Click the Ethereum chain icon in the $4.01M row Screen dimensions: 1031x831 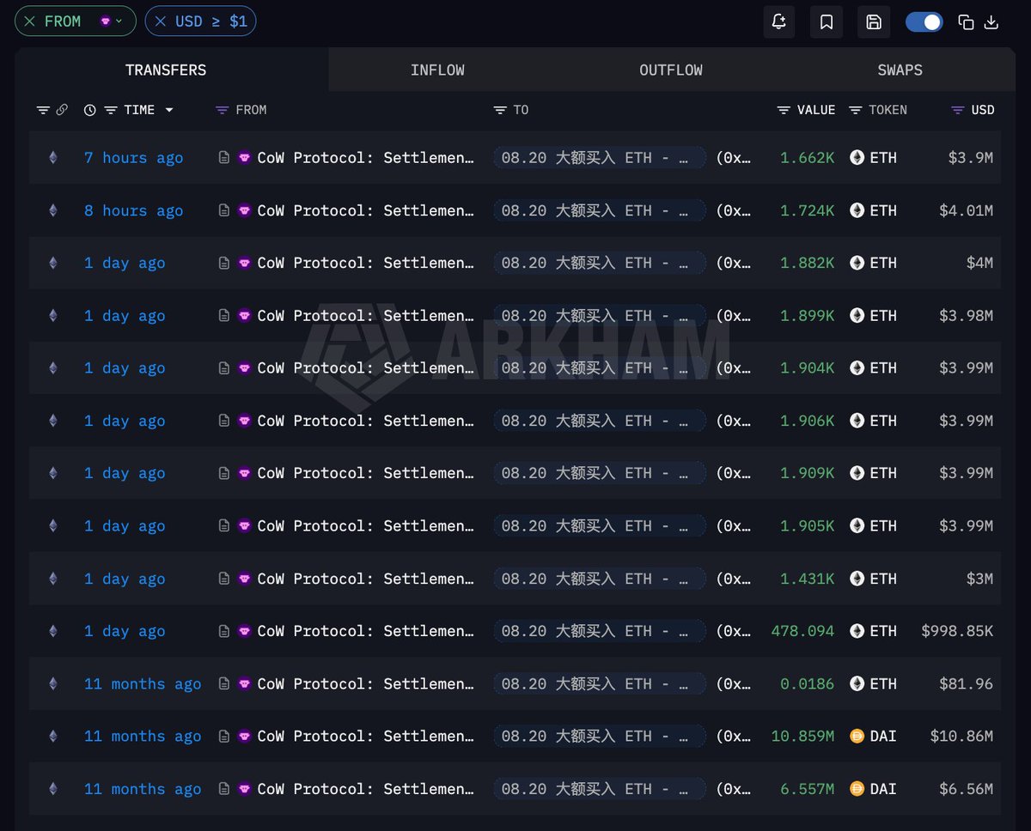click(x=53, y=210)
